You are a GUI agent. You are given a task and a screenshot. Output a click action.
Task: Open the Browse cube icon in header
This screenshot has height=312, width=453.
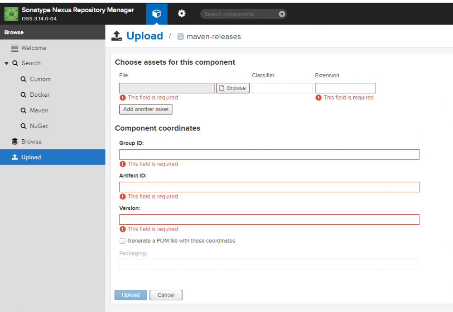[x=156, y=14]
